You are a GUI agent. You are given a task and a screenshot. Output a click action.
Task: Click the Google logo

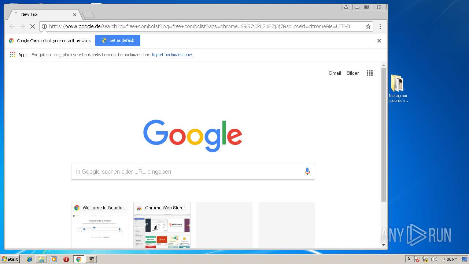(193, 136)
